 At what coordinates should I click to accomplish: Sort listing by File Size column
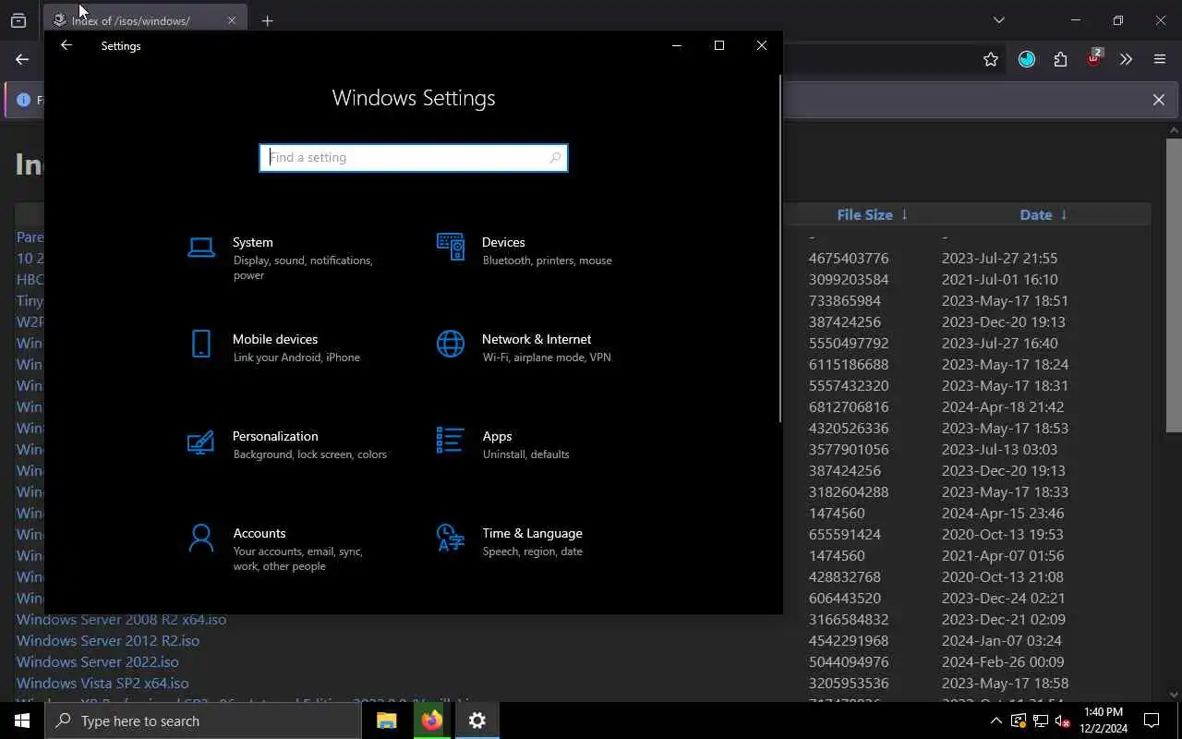(872, 214)
